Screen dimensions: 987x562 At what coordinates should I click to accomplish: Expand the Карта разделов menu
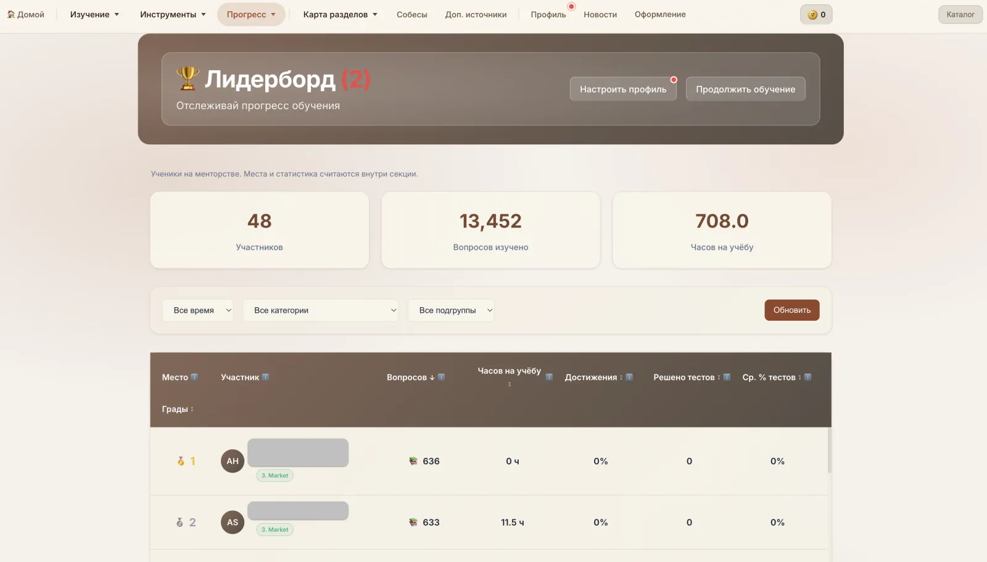point(340,14)
